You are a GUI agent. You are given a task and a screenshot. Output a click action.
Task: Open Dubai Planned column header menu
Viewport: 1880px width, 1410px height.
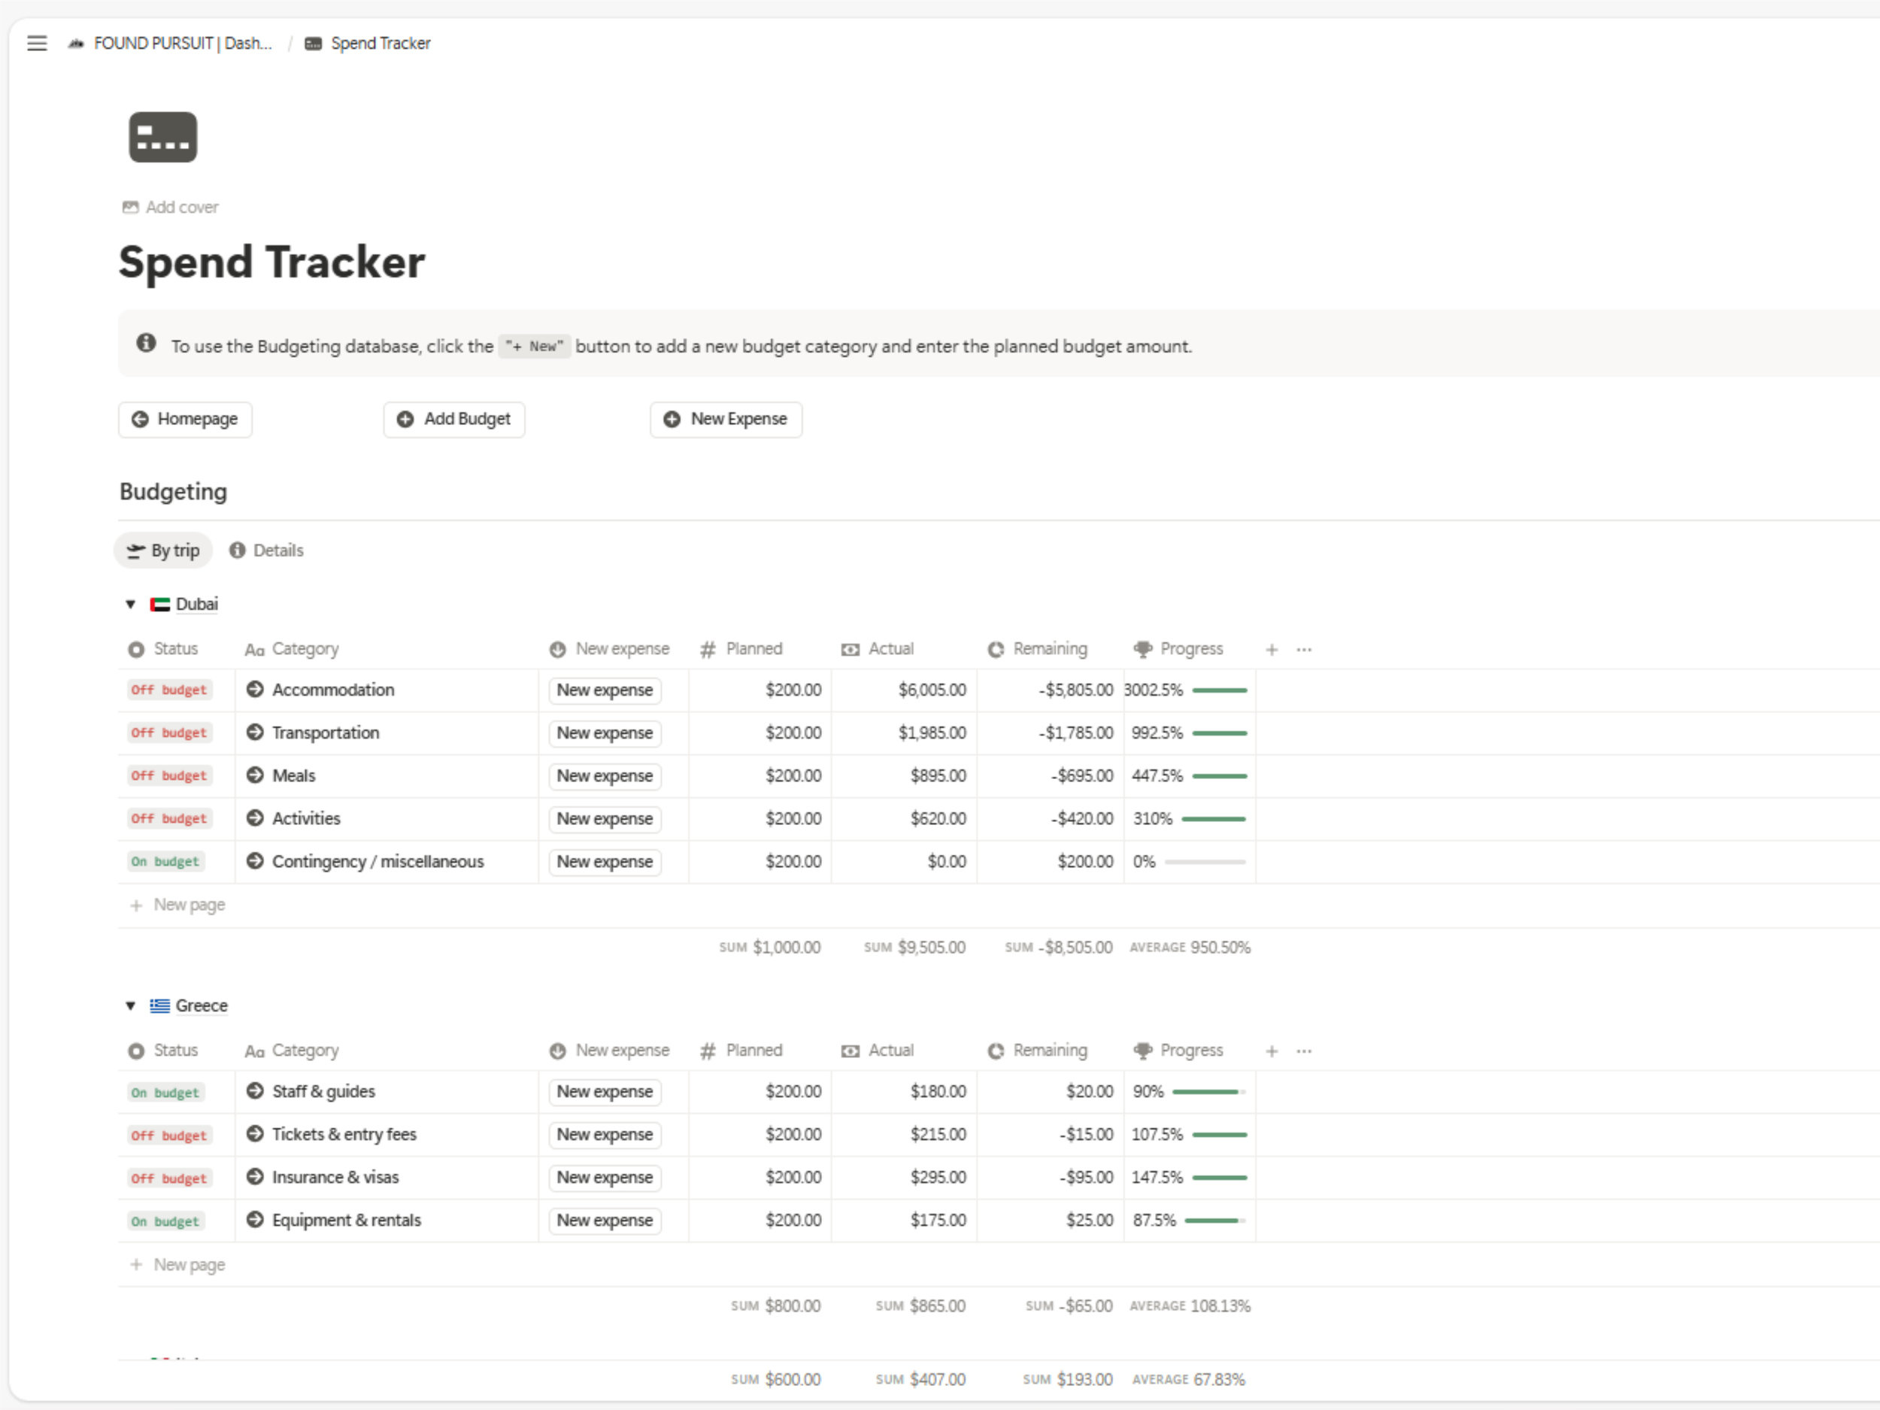[x=753, y=649]
